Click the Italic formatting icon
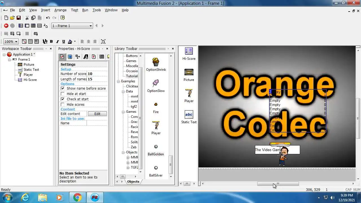This screenshot has width=361, height=203. [58, 41]
